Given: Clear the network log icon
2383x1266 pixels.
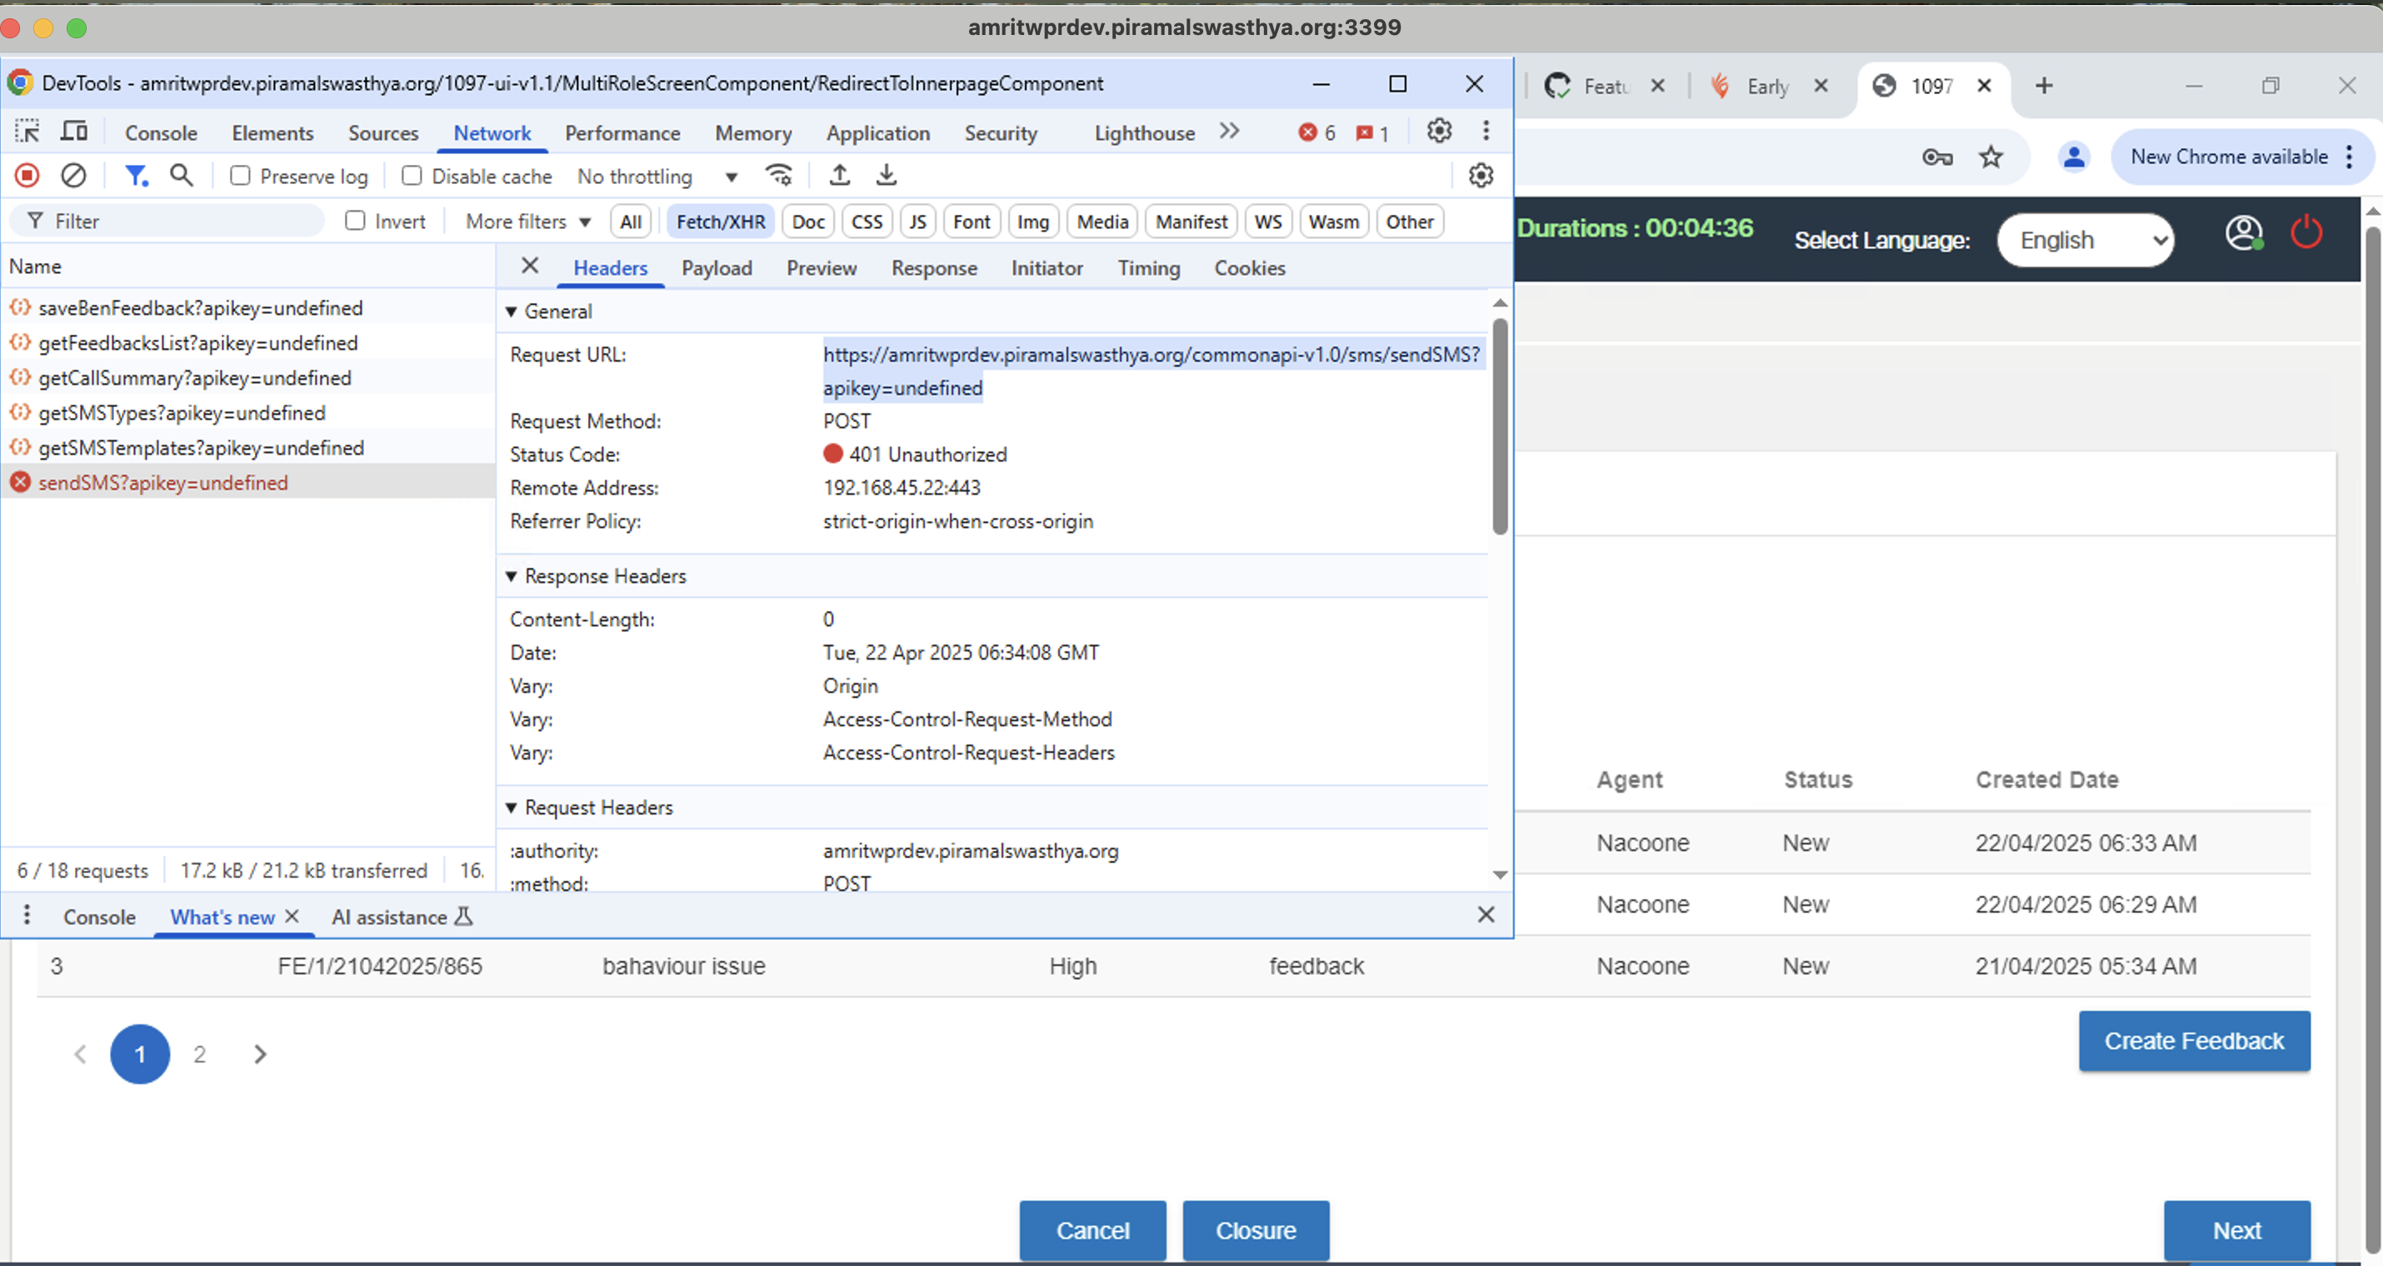Looking at the screenshot, I should point(73,176).
